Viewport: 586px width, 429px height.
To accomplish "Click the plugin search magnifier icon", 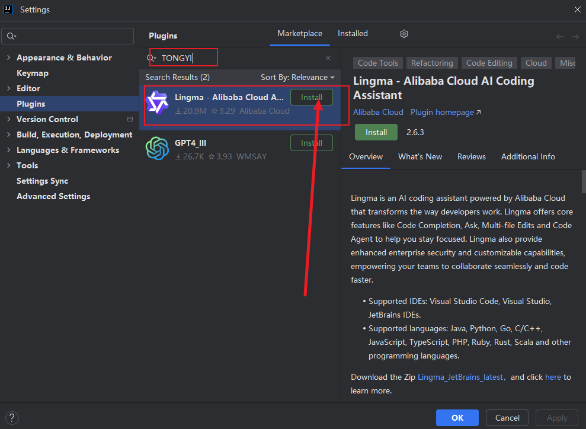I will 151,58.
